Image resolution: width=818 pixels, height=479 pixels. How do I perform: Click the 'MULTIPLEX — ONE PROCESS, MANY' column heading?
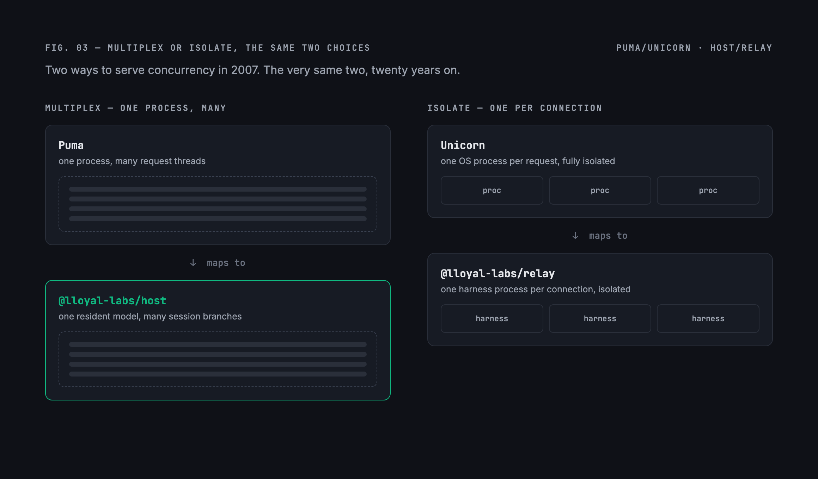[x=136, y=108]
